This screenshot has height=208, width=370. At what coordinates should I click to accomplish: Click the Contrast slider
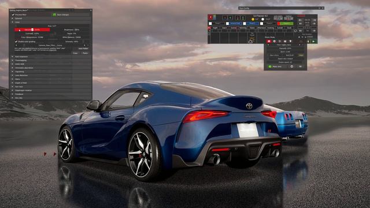pos(32,34)
